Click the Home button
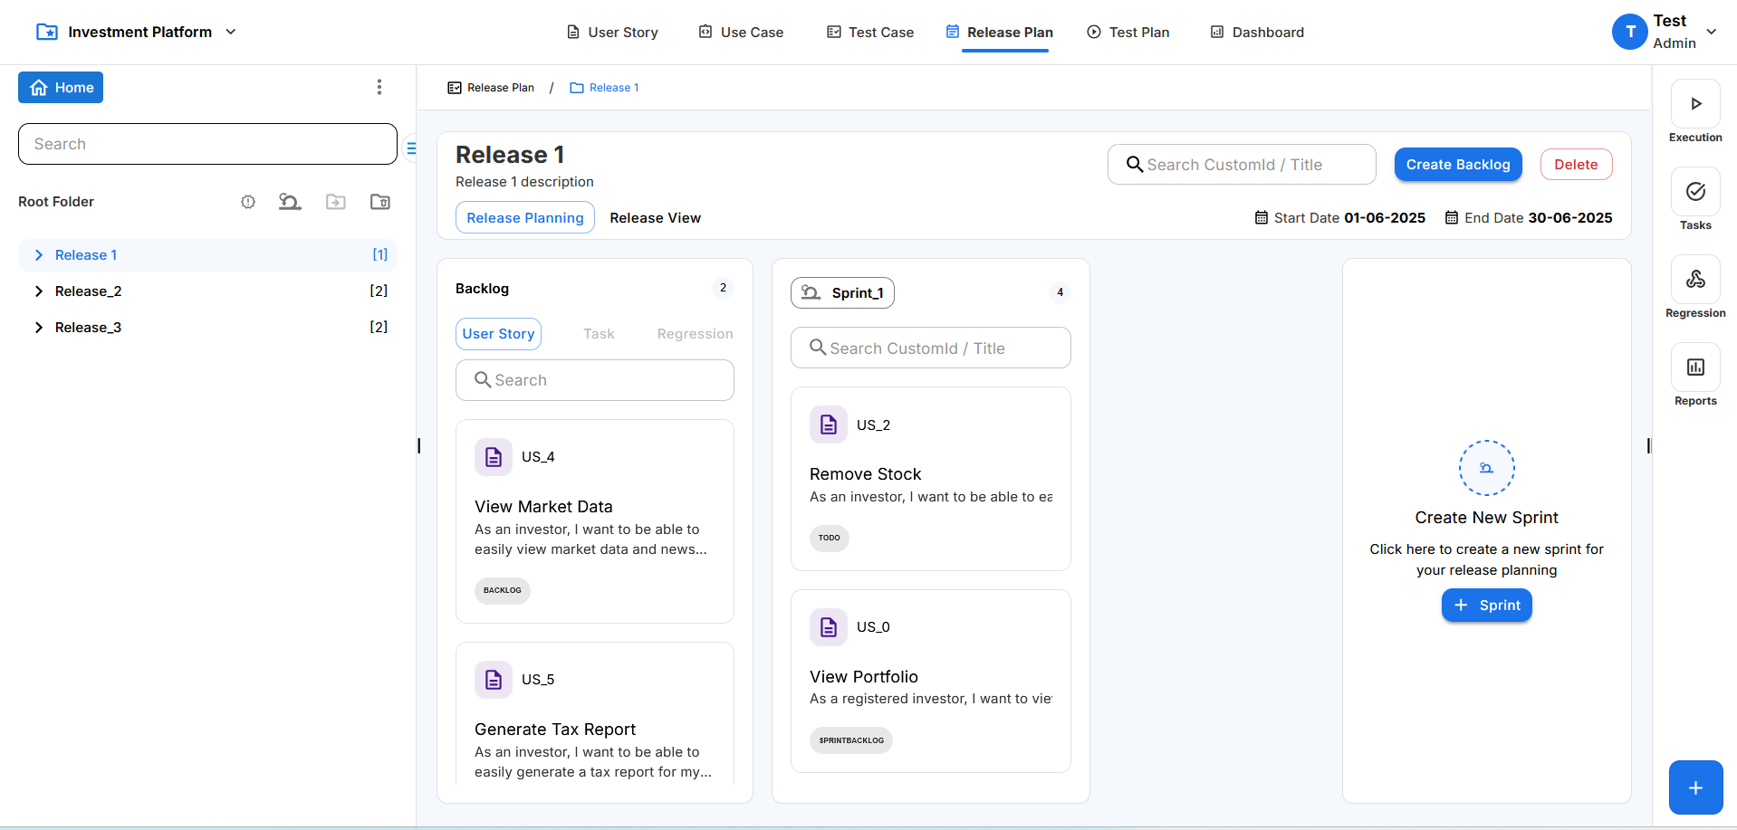The width and height of the screenshot is (1737, 830). click(61, 88)
